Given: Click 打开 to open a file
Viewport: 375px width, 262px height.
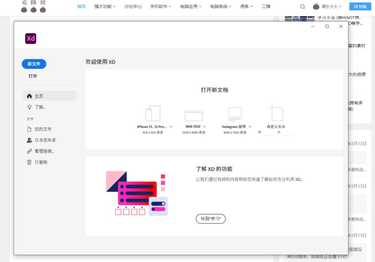Looking at the screenshot, I should (x=33, y=76).
